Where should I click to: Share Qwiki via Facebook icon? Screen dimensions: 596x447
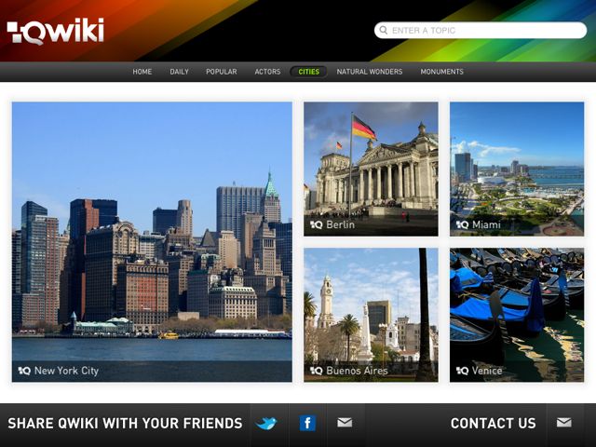pos(307,423)
